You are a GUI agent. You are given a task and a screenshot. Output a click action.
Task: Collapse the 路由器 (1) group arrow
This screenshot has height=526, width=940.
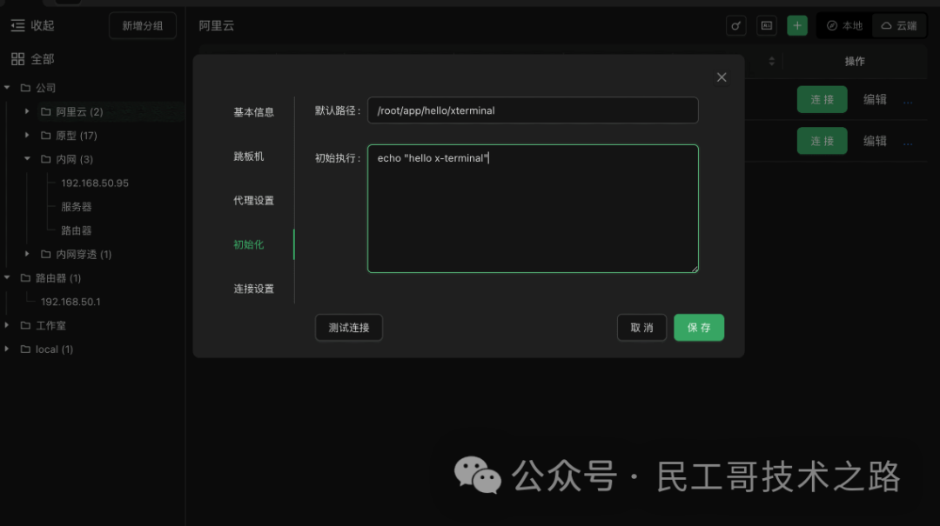point(7,277)
